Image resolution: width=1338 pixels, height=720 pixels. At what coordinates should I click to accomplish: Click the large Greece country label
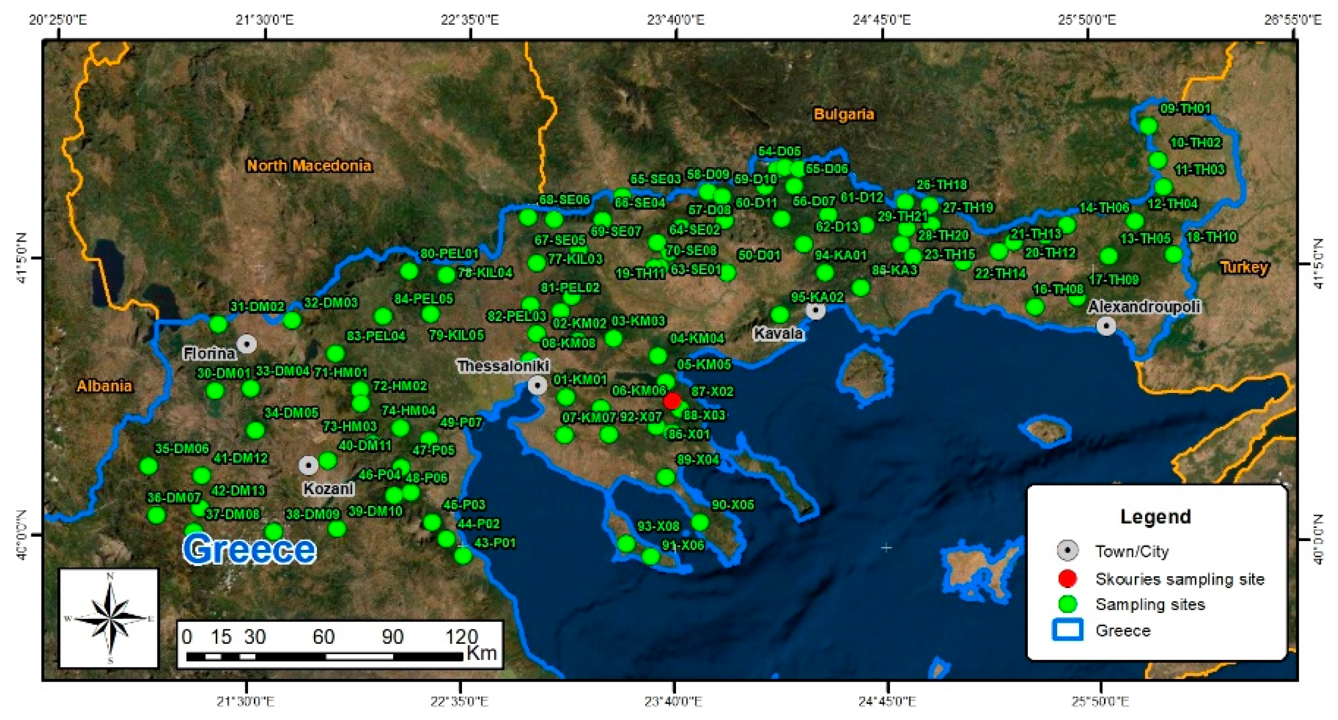point(249,550)
